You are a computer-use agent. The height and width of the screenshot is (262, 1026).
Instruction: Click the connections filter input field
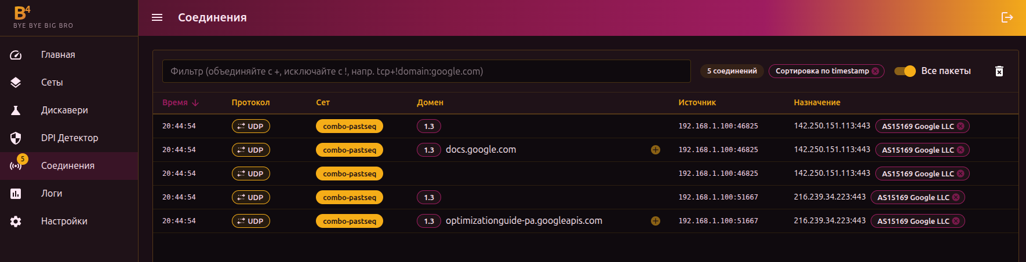(x=426, y=71)
